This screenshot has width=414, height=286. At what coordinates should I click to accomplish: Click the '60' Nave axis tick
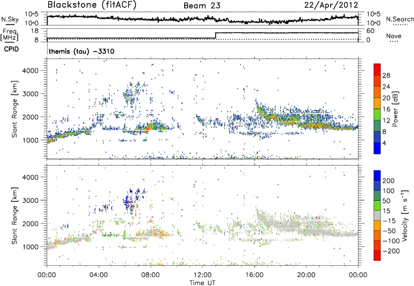pos(370,31)
